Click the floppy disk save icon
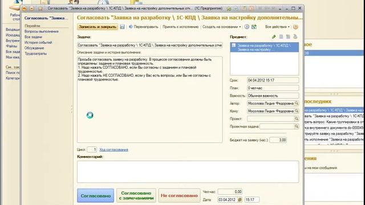The height and width of the screenshot is (205, 365). (x=122, y=27)
